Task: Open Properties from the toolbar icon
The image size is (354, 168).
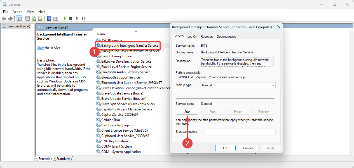Action: 27,18
